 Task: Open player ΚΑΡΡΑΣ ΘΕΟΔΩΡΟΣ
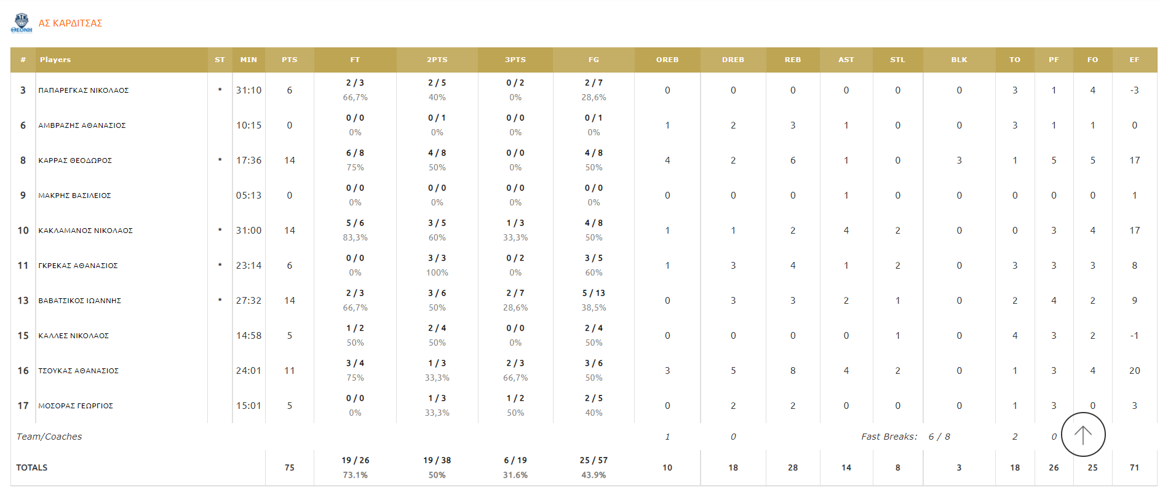coord(75,160)
